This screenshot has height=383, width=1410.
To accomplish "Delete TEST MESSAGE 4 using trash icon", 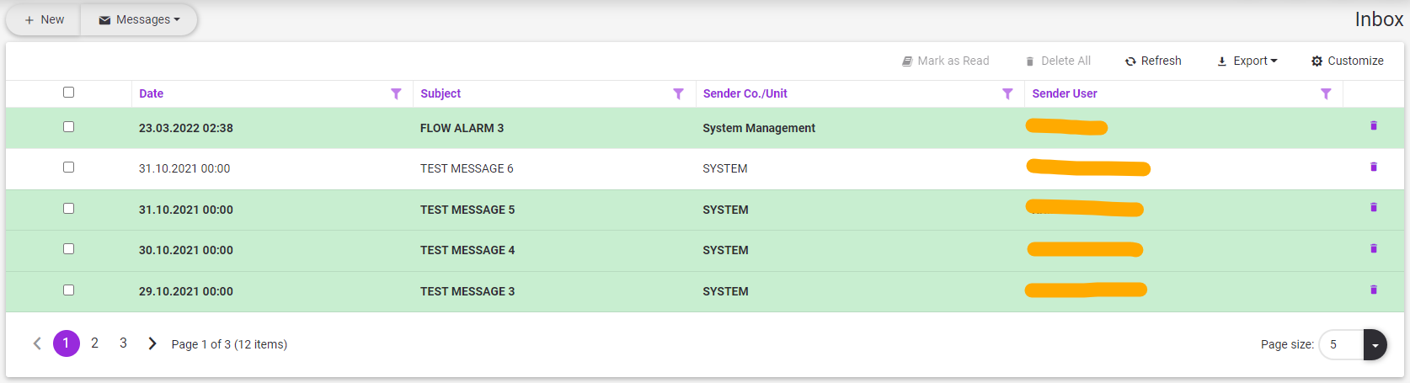I will tap(1373, 249).
